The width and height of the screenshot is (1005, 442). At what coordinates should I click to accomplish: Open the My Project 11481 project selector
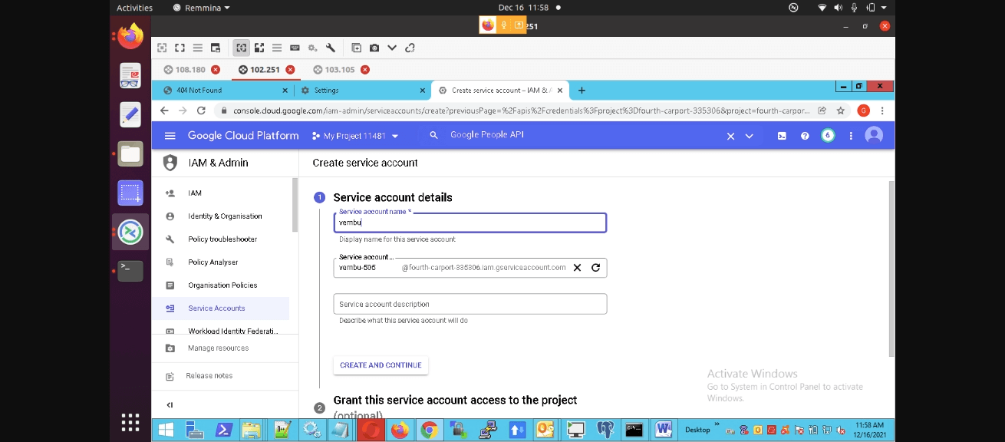tap(355, 136)
